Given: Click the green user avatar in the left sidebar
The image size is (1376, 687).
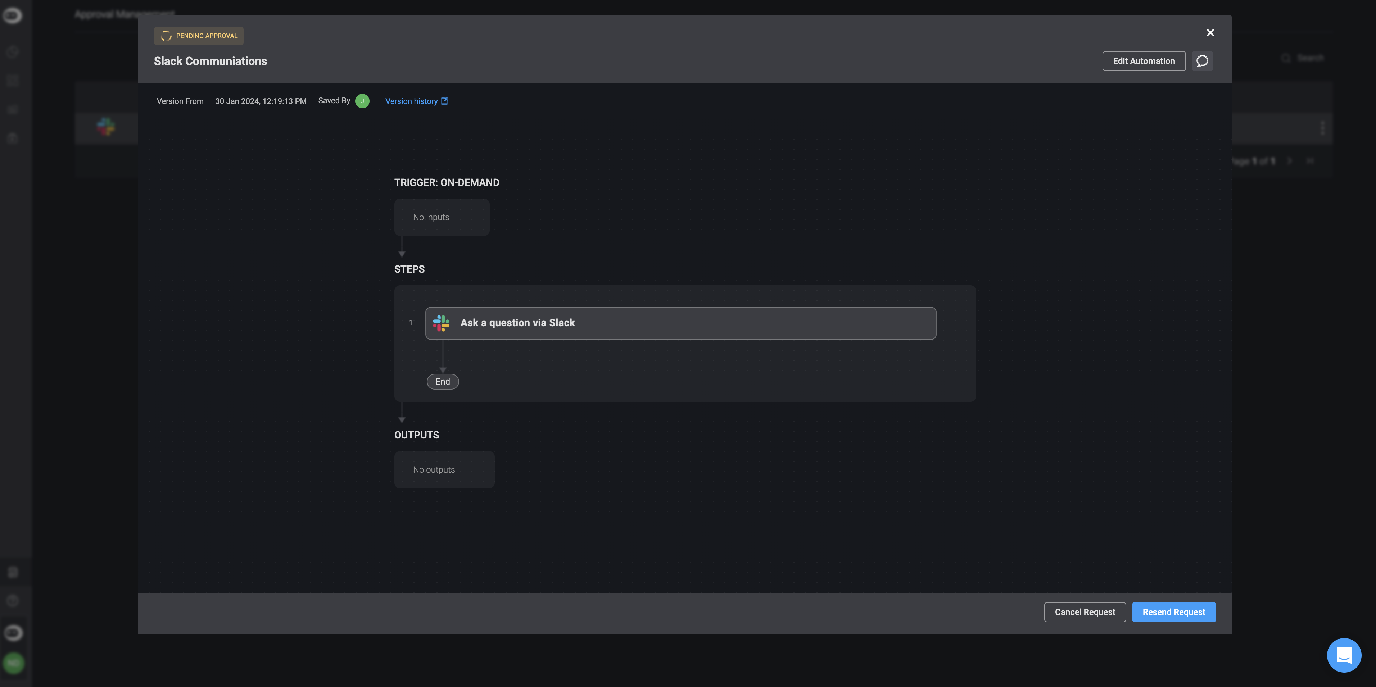Looking at the screenshot, I should tap(13, 663).
